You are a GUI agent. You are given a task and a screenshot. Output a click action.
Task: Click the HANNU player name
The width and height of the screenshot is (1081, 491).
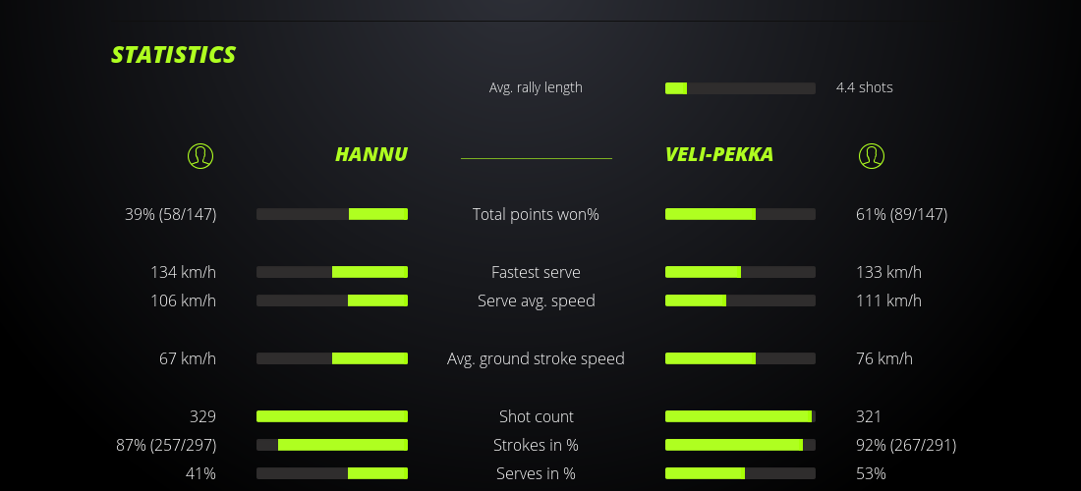(x=371, y=155)
